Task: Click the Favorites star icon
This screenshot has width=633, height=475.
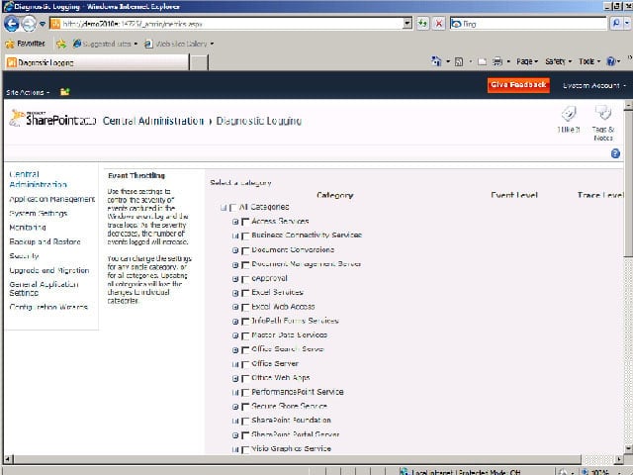Action: tap(10, 44)
